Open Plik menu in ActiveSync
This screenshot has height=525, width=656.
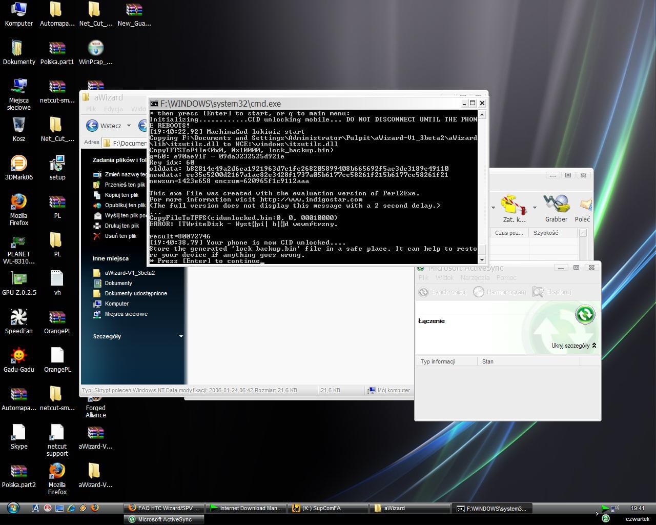[x=423, y=277]
